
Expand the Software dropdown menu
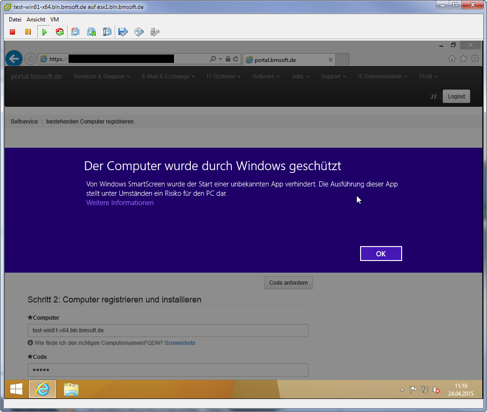266,76
